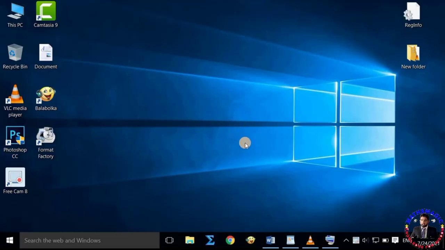The width and height of the screenshot is (445, 250).
Task: Switch to the VLC window in taskbar
Action: [310, 240]
